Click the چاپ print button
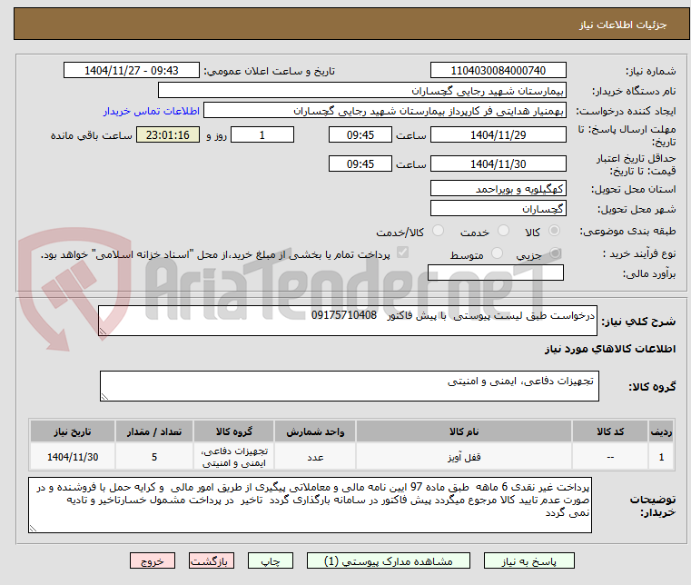Image resolution: width=691 pixels, height=585 pixels. tap(271, 560)
